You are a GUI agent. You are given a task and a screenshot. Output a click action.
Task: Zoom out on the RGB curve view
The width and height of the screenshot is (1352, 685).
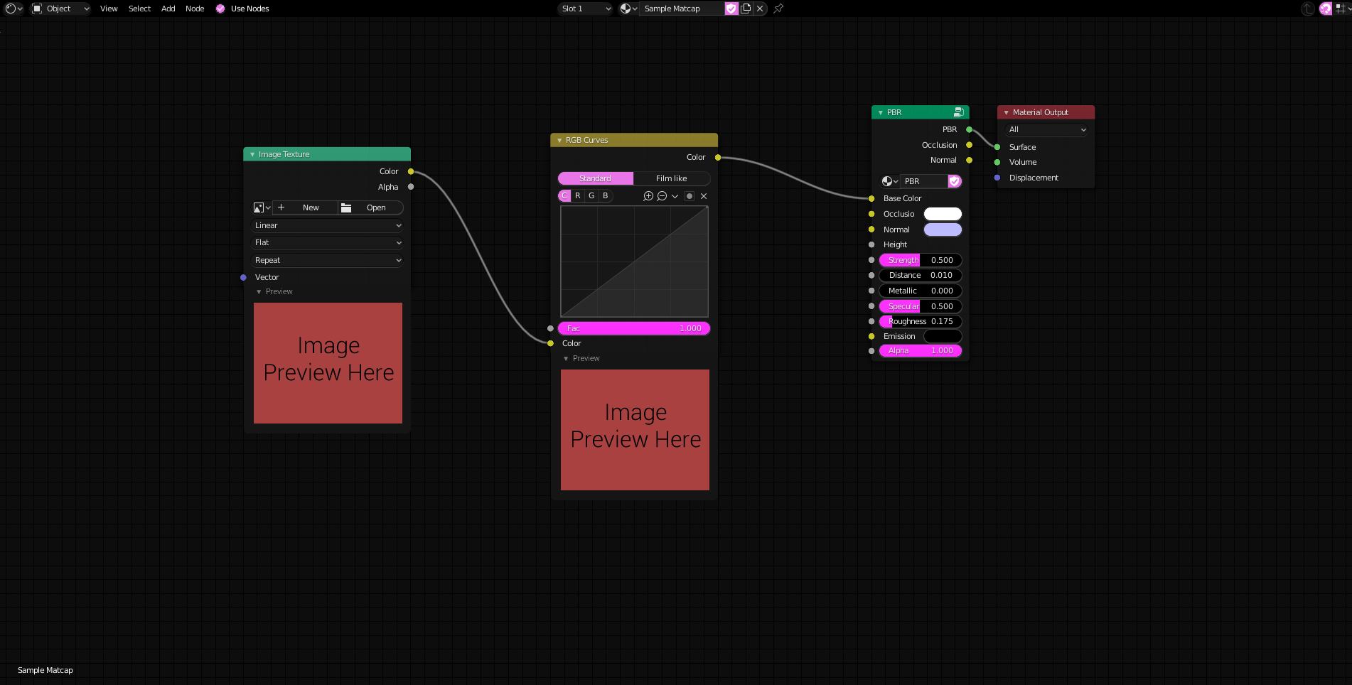click(x=662, y=196)
